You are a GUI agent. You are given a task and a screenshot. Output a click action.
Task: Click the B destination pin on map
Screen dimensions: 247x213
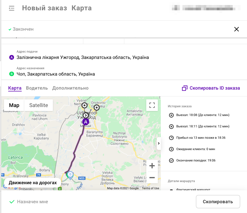point(70,175)
